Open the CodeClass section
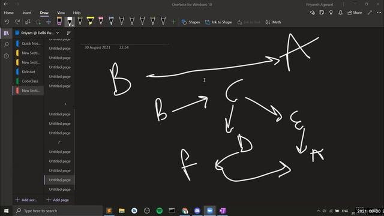Viewport: 384px width, 216px height. coord(28,81)
